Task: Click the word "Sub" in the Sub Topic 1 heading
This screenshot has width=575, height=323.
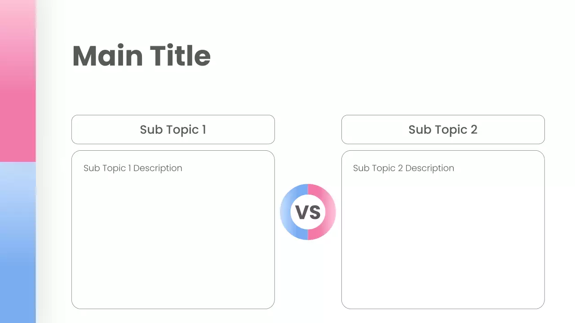Action: point(150,130)
